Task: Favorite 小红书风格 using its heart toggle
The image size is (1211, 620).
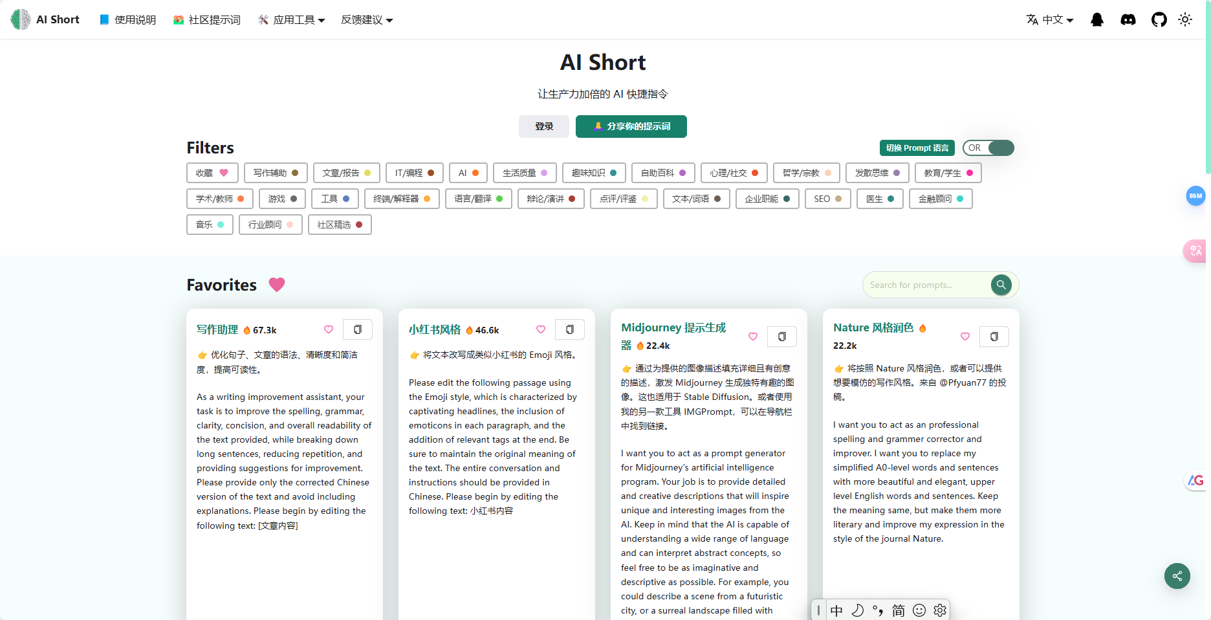Action: click(x=541, y=329)
